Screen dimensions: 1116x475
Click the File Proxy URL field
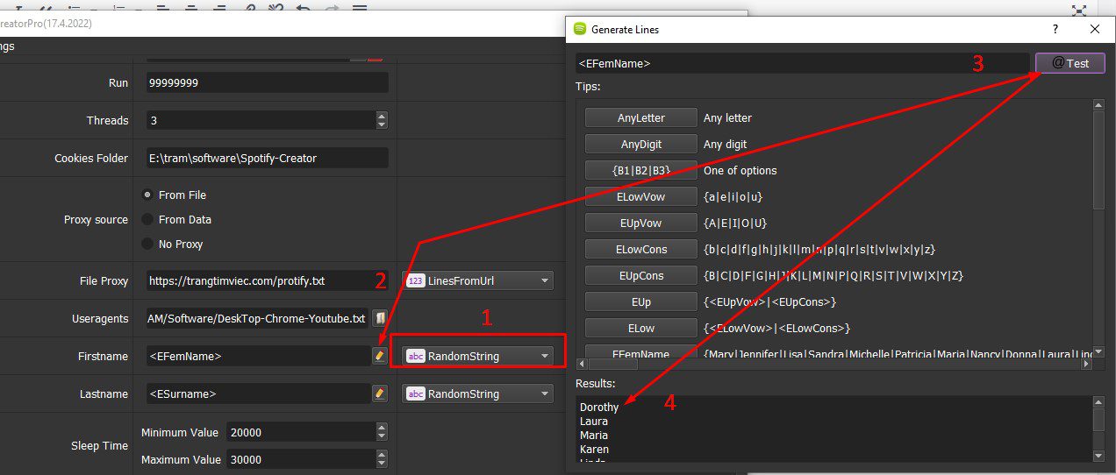tap(267, 280)
